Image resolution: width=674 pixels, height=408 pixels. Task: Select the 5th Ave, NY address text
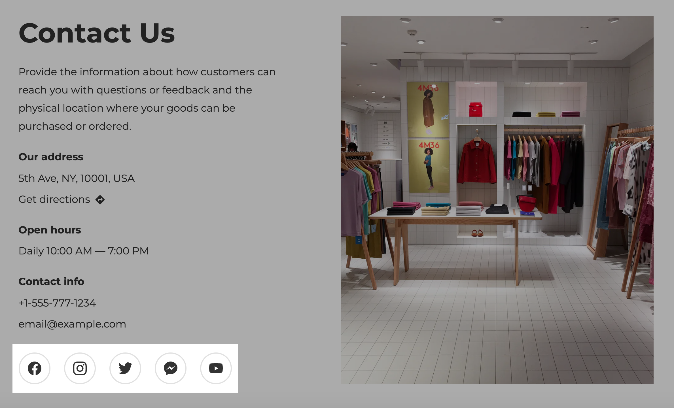coord(77,178)
